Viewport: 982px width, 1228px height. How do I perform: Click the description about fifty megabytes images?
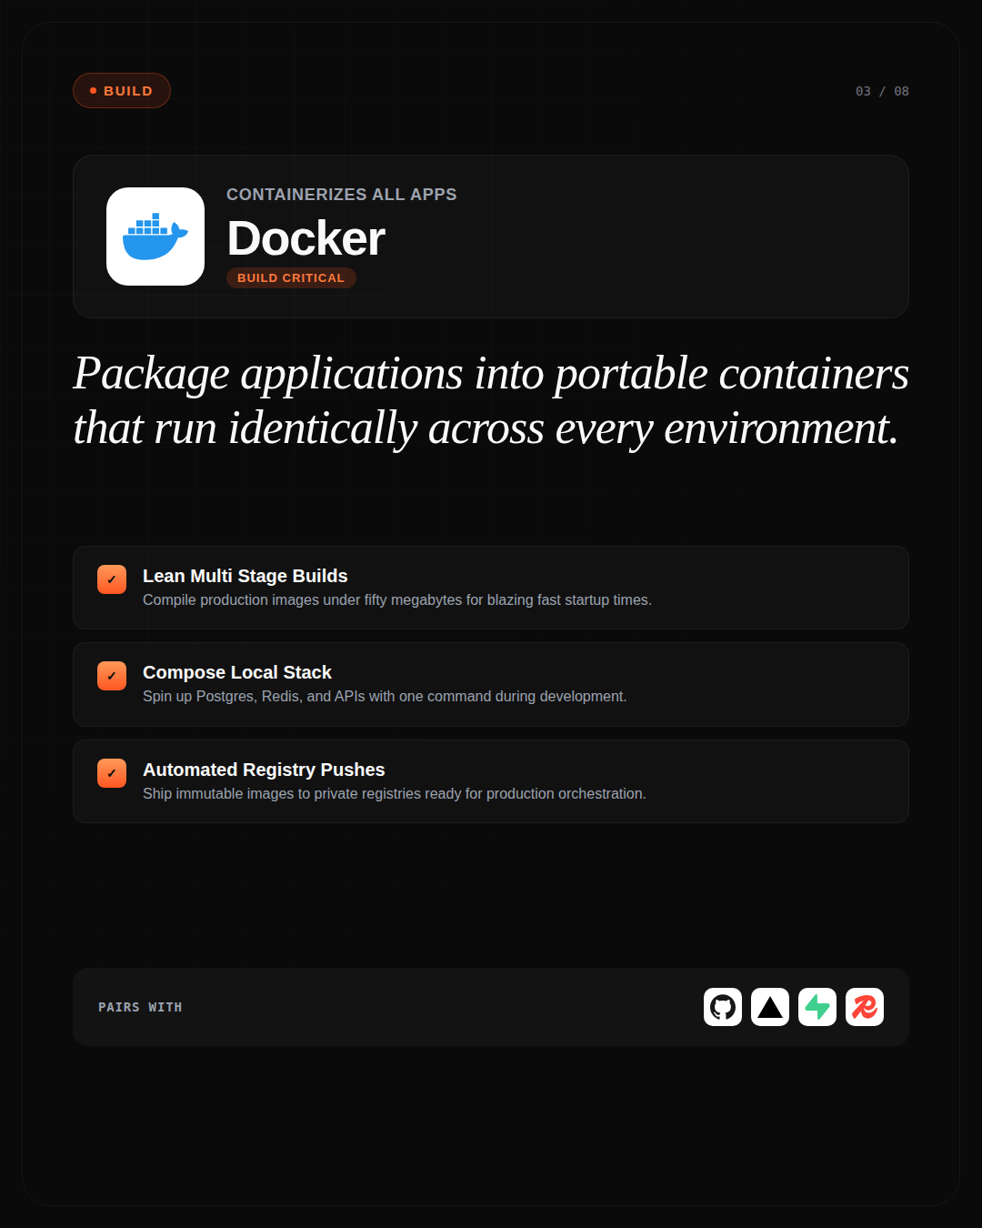[397, 600]
